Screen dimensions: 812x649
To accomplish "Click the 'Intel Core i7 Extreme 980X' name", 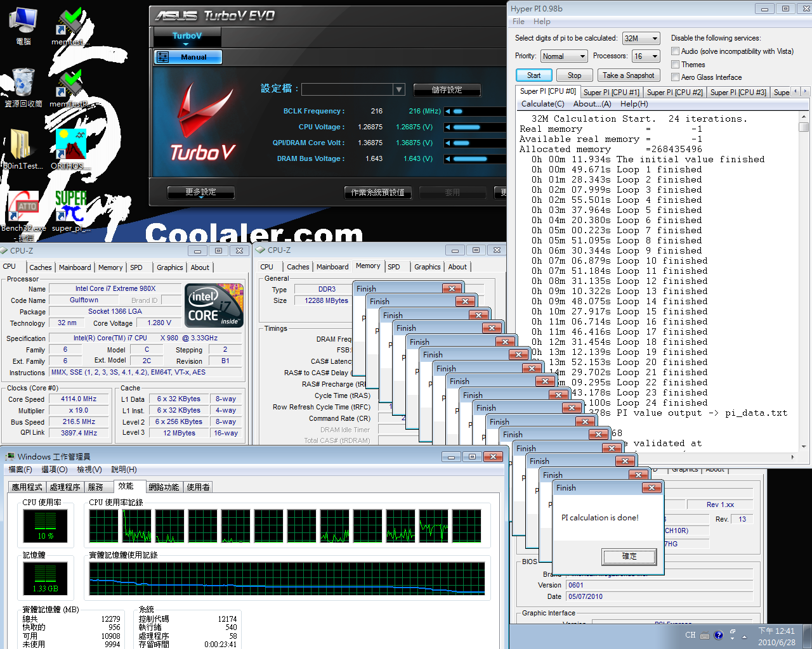I will pos(115,288).
